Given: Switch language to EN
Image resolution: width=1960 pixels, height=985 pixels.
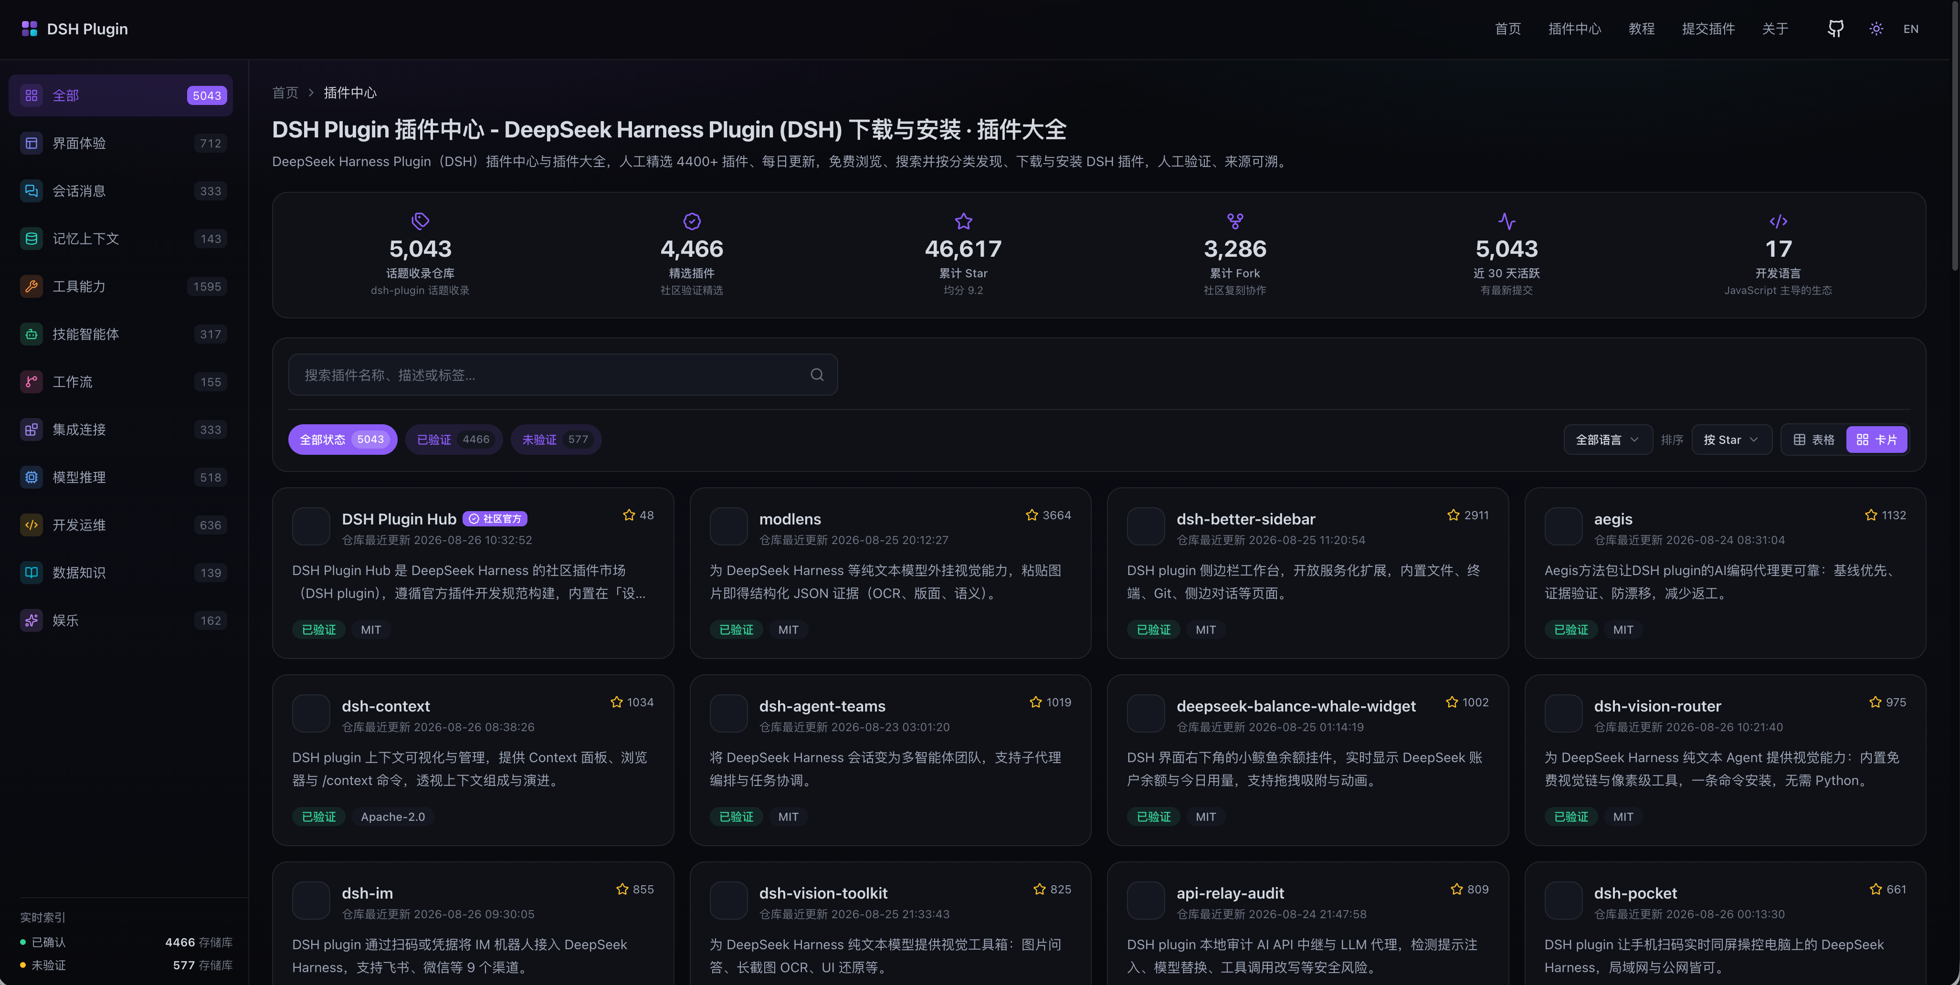Looking at the screenshot, I should pyautogui.click(x=1910, y=29).
